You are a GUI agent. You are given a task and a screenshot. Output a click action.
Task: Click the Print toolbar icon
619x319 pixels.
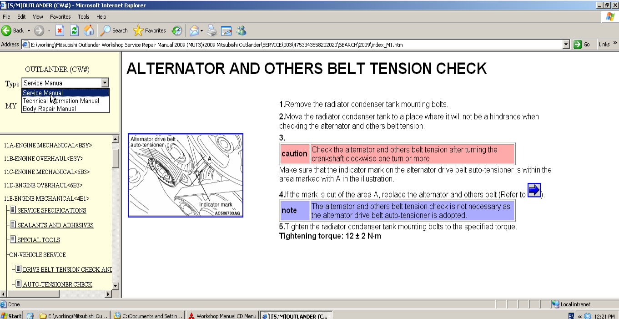click(x=211, y=30)
